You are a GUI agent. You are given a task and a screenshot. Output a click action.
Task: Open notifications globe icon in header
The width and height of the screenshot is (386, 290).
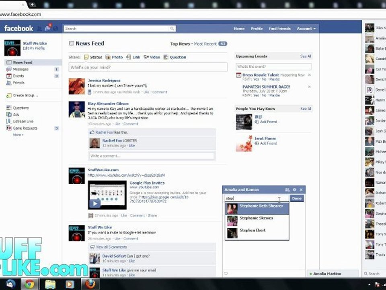coord(55,29)
